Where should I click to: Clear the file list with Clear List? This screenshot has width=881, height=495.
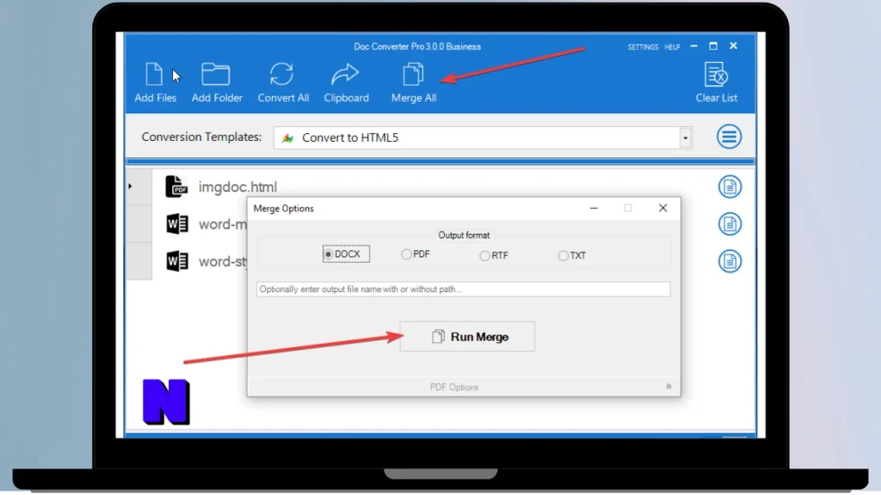[717, 82]
